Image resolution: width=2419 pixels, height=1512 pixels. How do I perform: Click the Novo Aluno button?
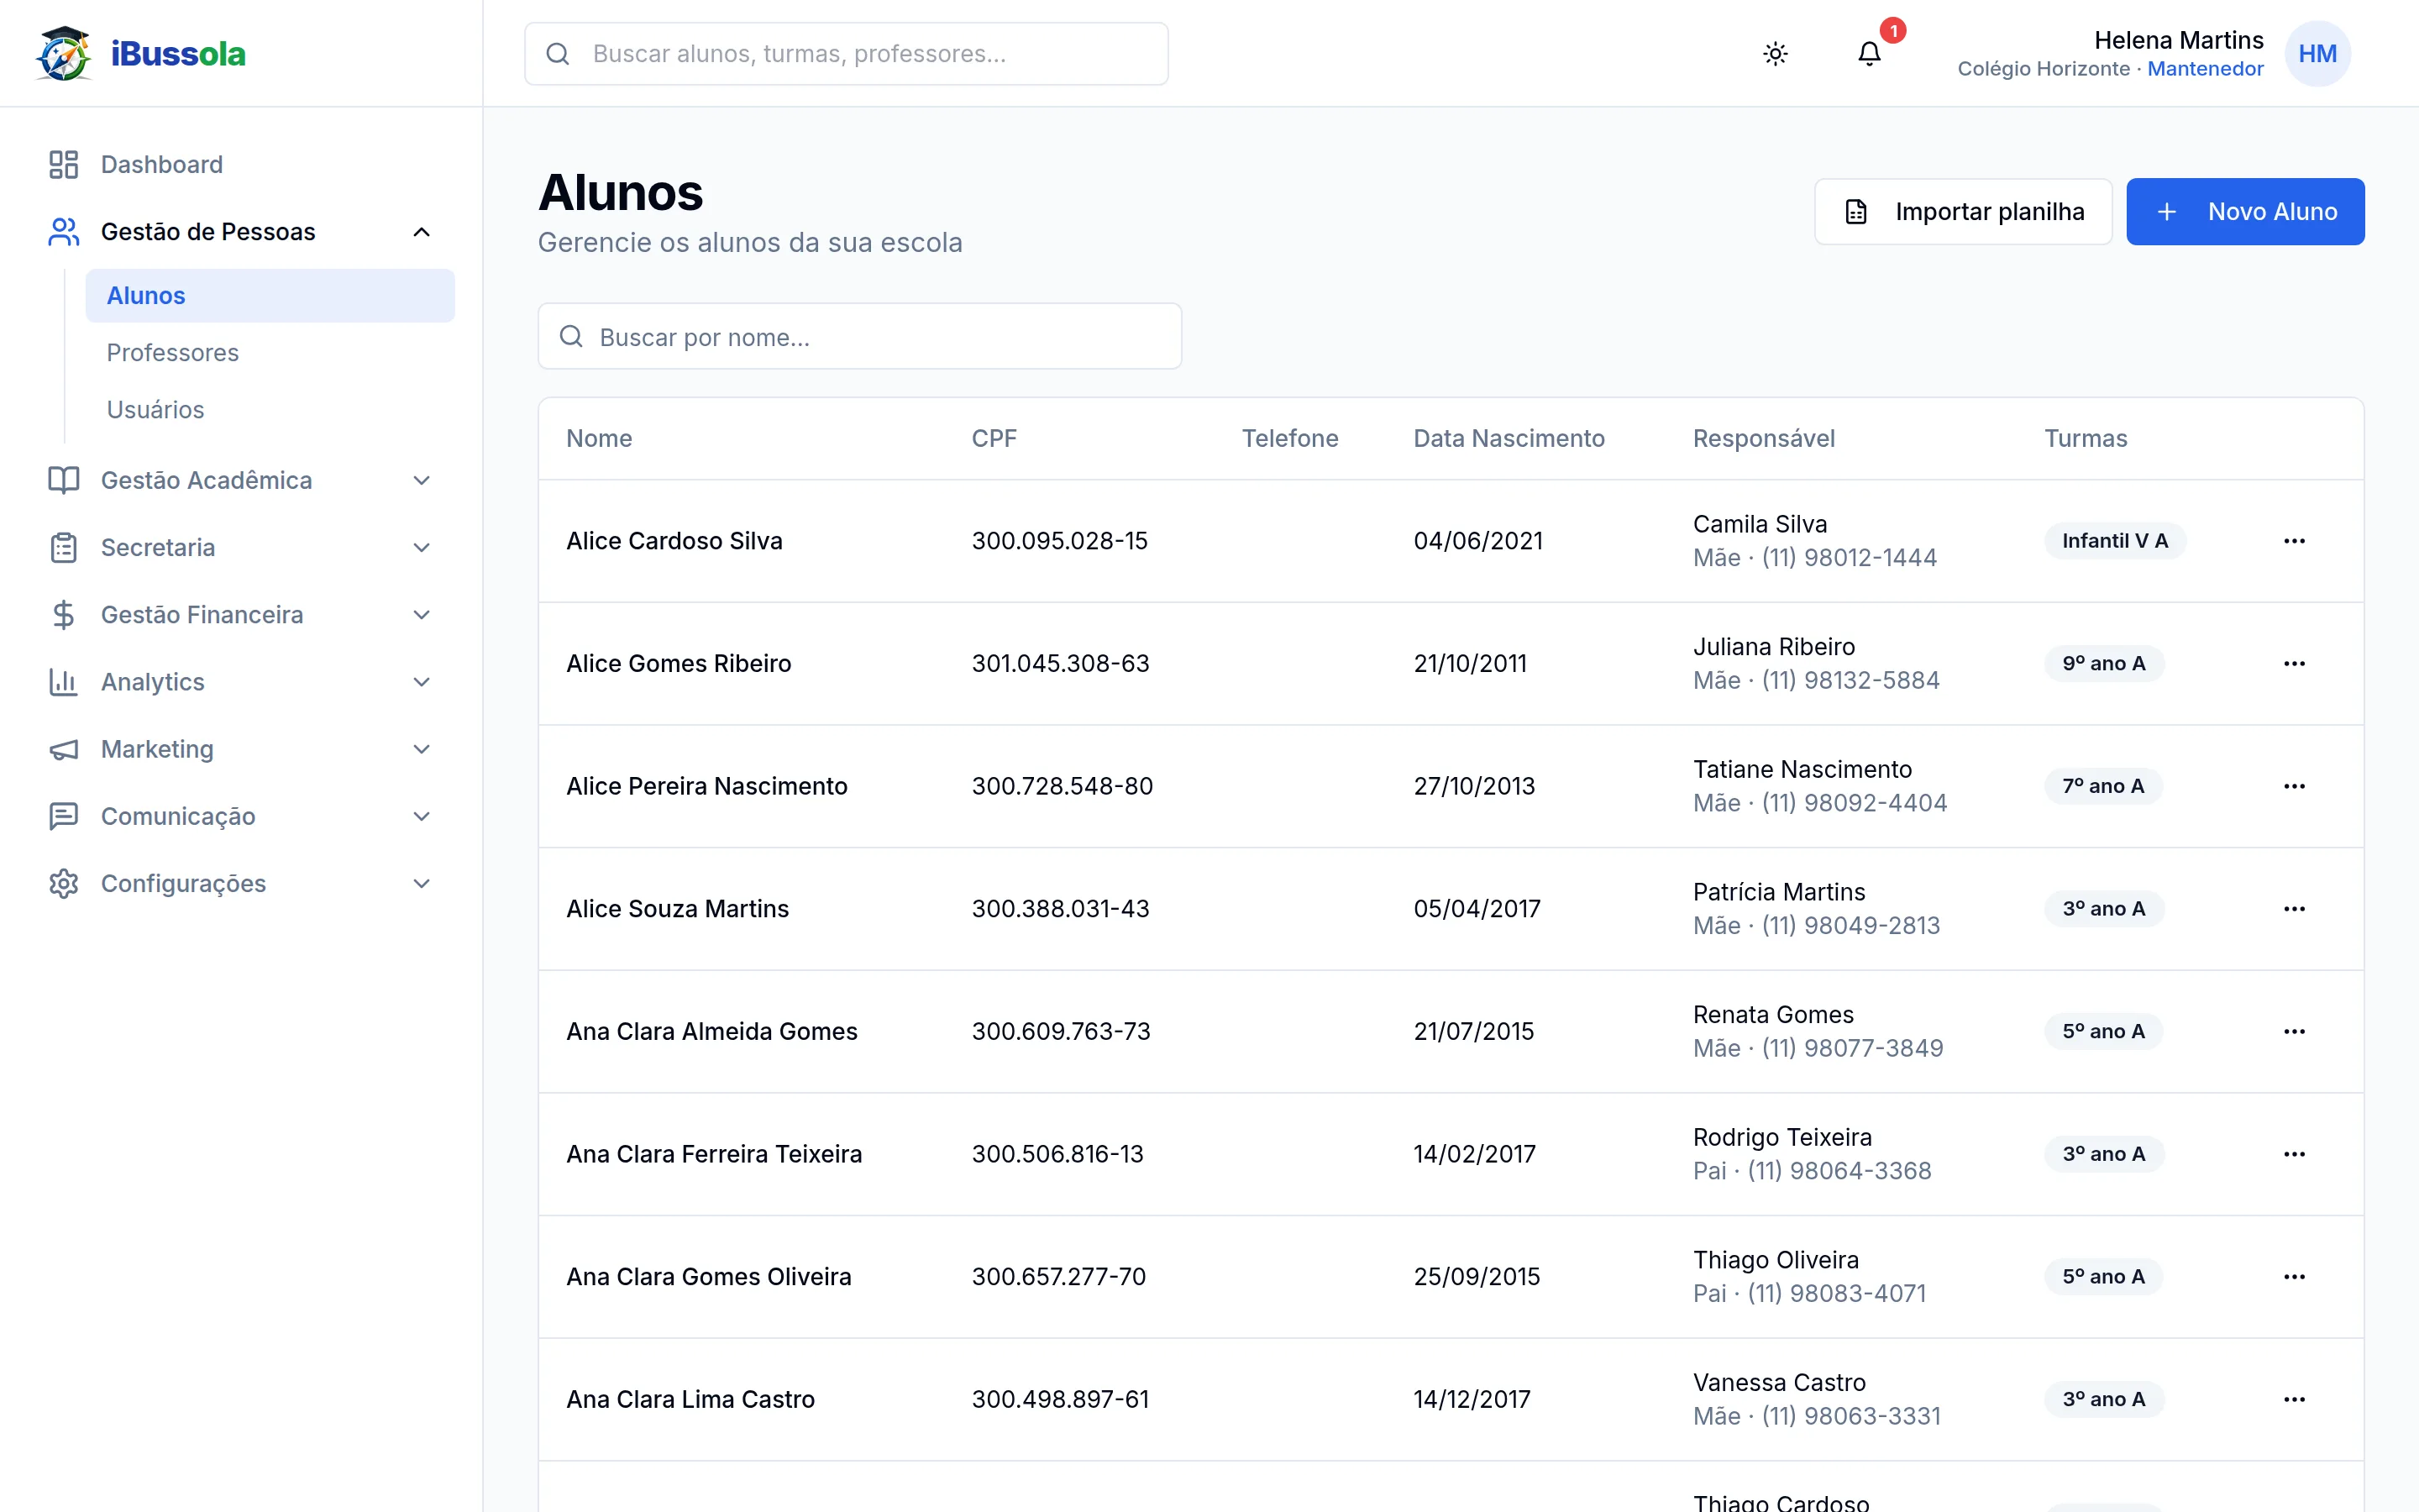click(2245, 212)
